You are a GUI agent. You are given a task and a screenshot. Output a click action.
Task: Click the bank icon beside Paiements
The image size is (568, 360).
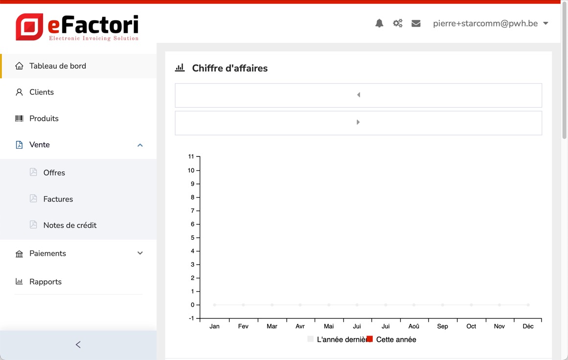coord(19,254)
